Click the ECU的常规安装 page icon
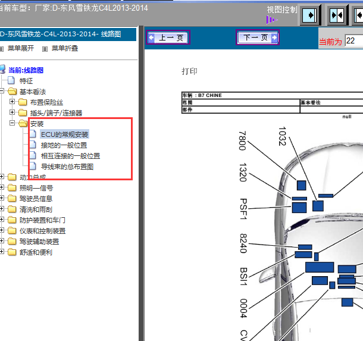Screen dimensions: 363x341 point(33,133)
